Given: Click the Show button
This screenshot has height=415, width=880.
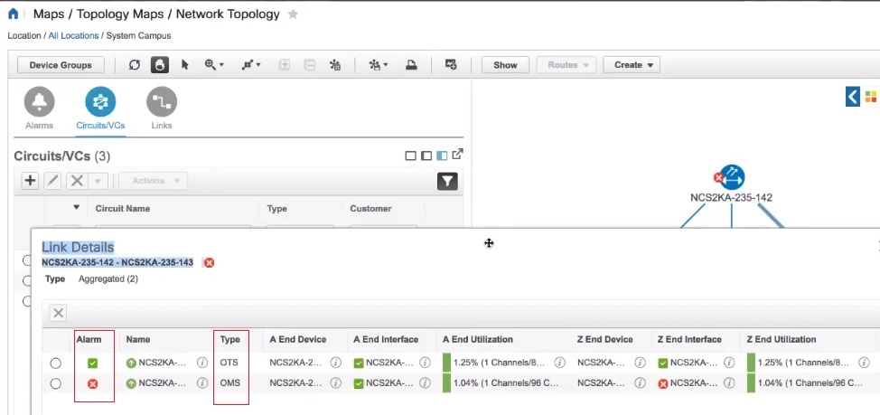Looking at the screenshot, I should coord(505,65).
